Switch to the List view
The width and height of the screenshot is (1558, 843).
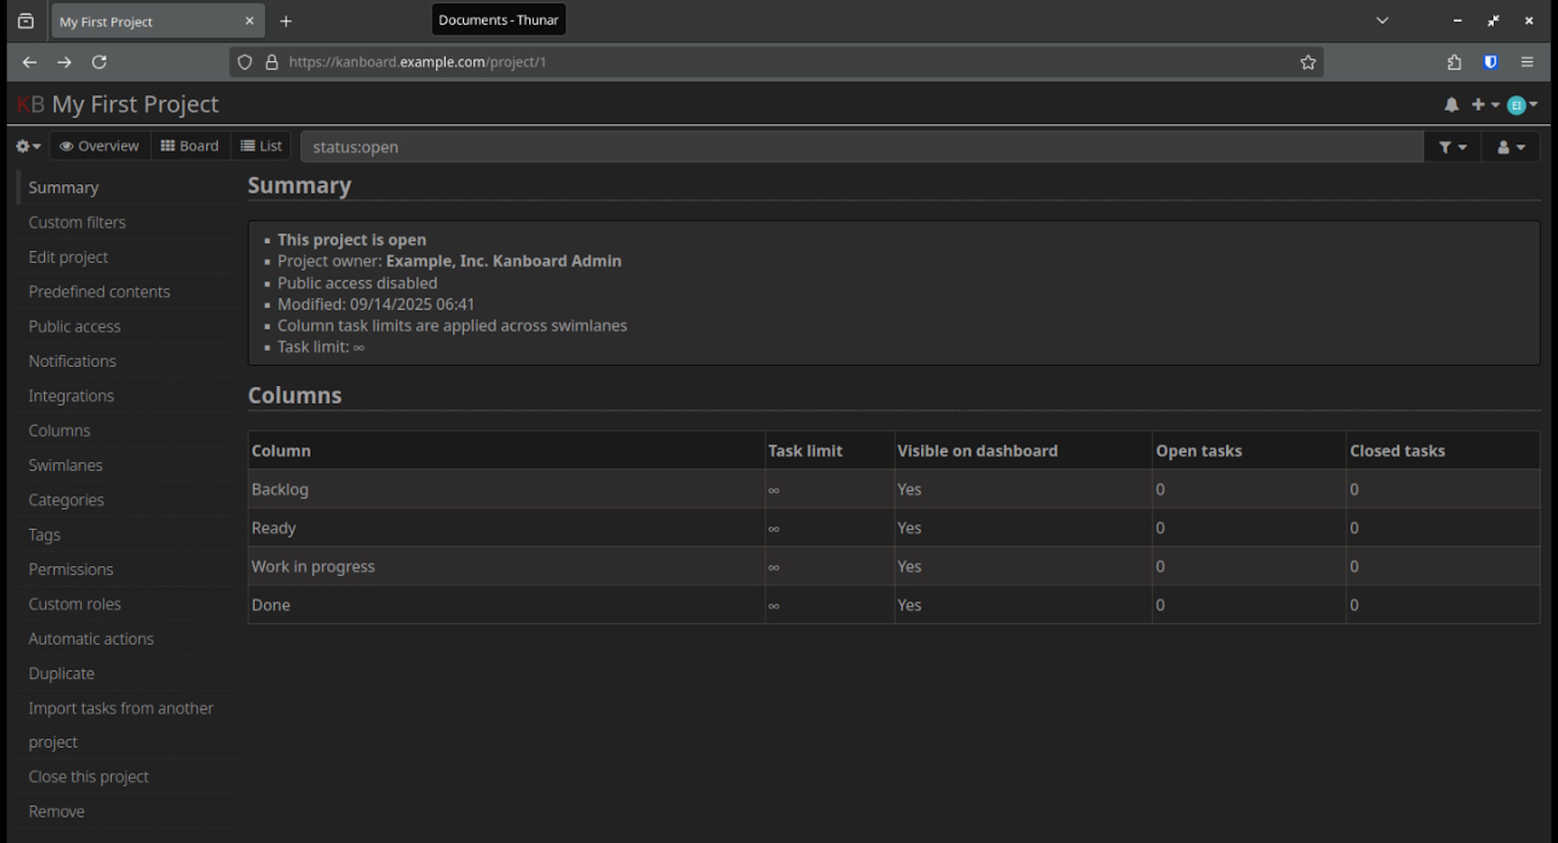tap(261, 147)
